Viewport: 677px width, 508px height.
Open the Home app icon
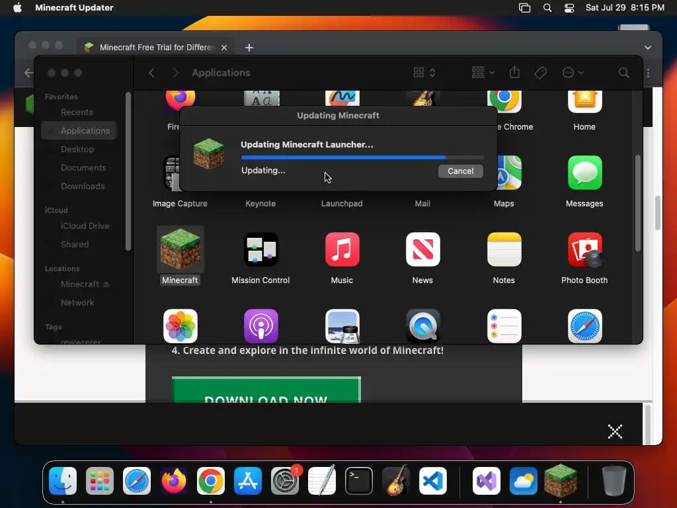[584, 102]
